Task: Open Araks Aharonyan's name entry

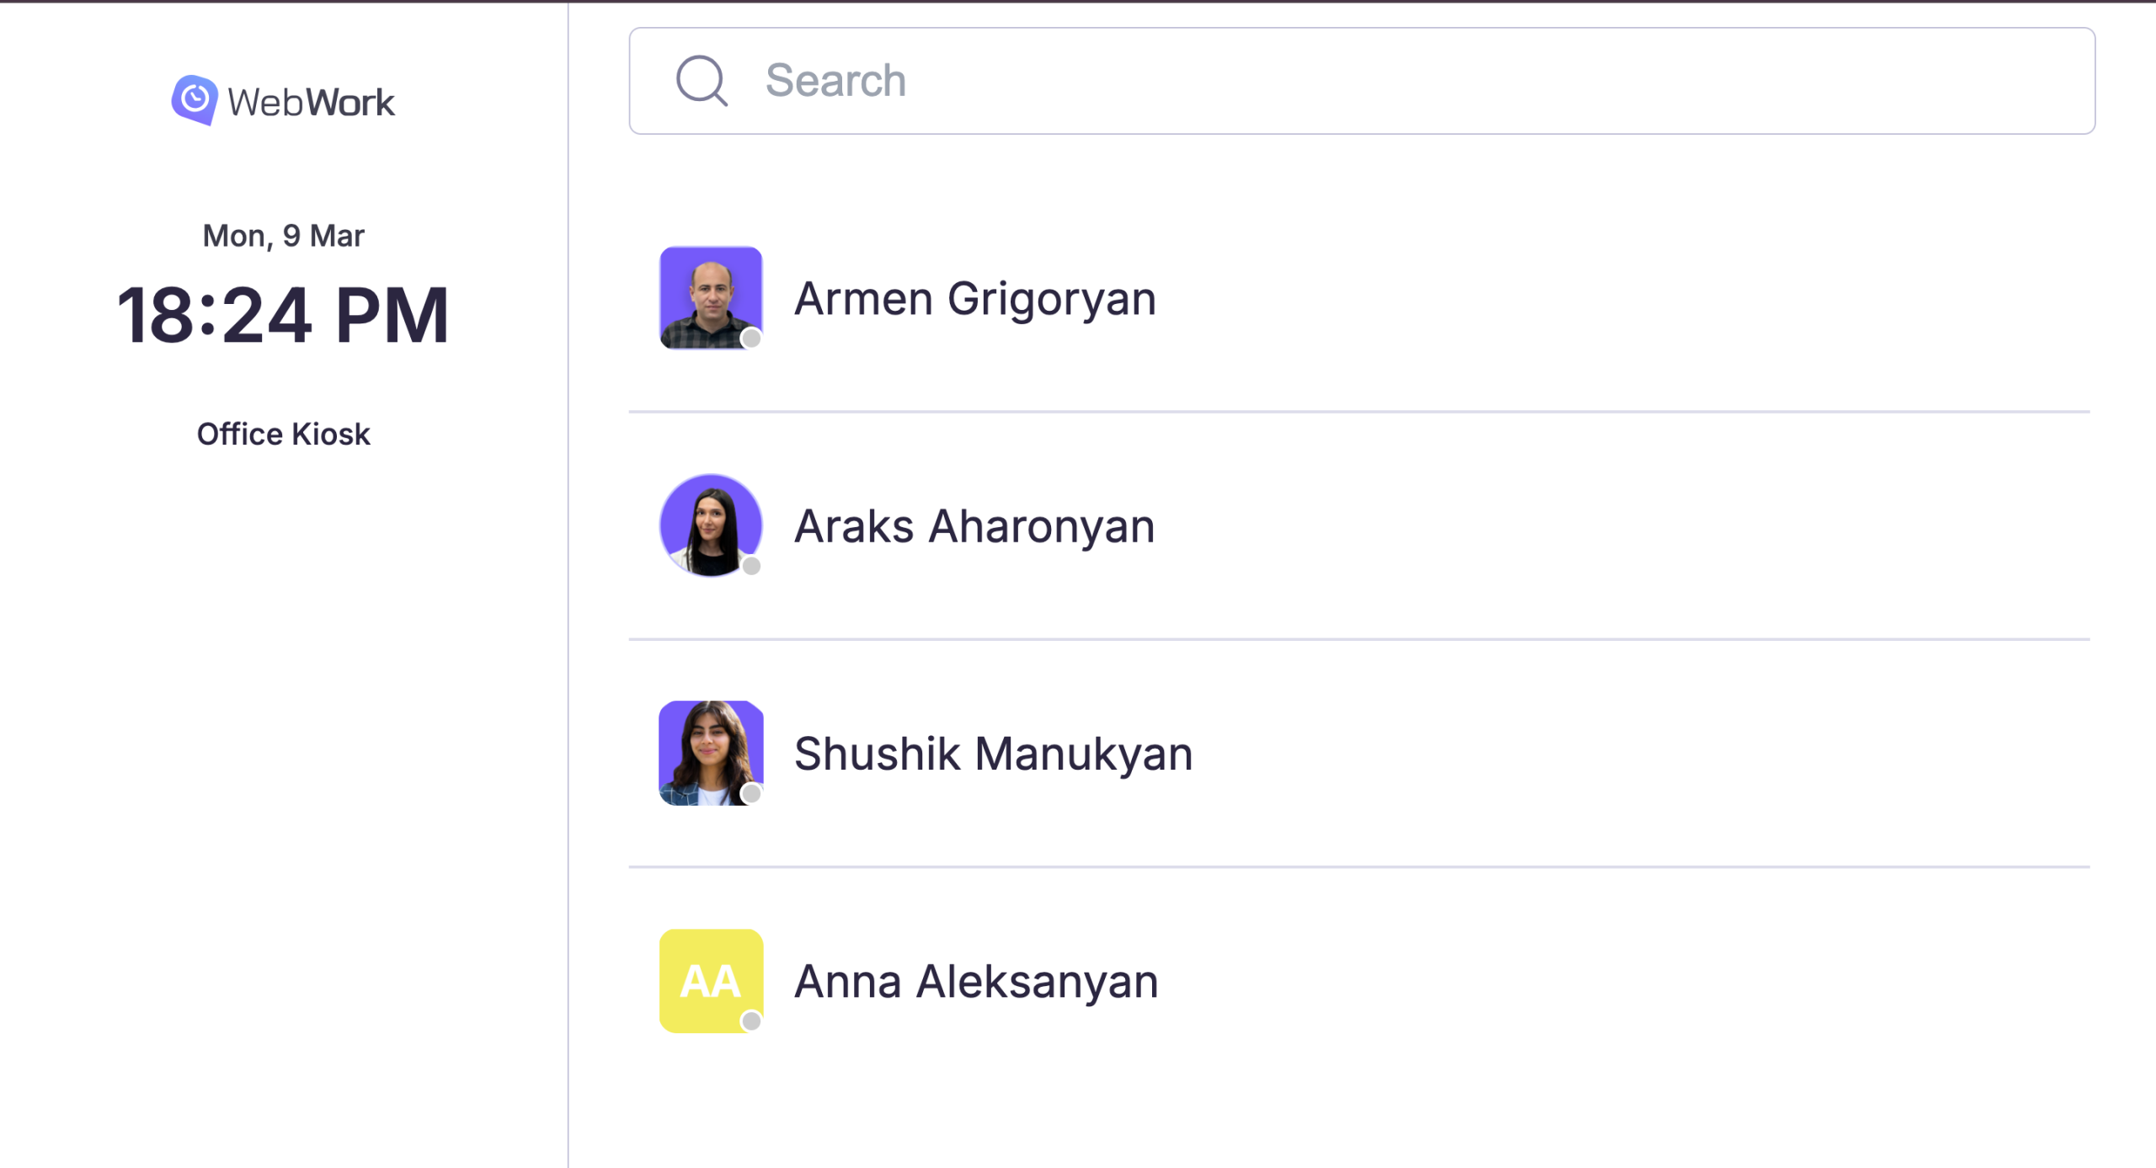Action: pos(974,526)
